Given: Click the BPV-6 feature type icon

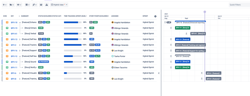Looking at the screenshot, I should pyautogui.click(x=7, y=73).
